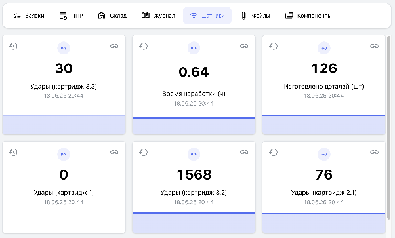Image resolution: width=395 pixels, height=238 pixels.
Task: Click link icon on Время наработки card
Action: tap(244, 46)
